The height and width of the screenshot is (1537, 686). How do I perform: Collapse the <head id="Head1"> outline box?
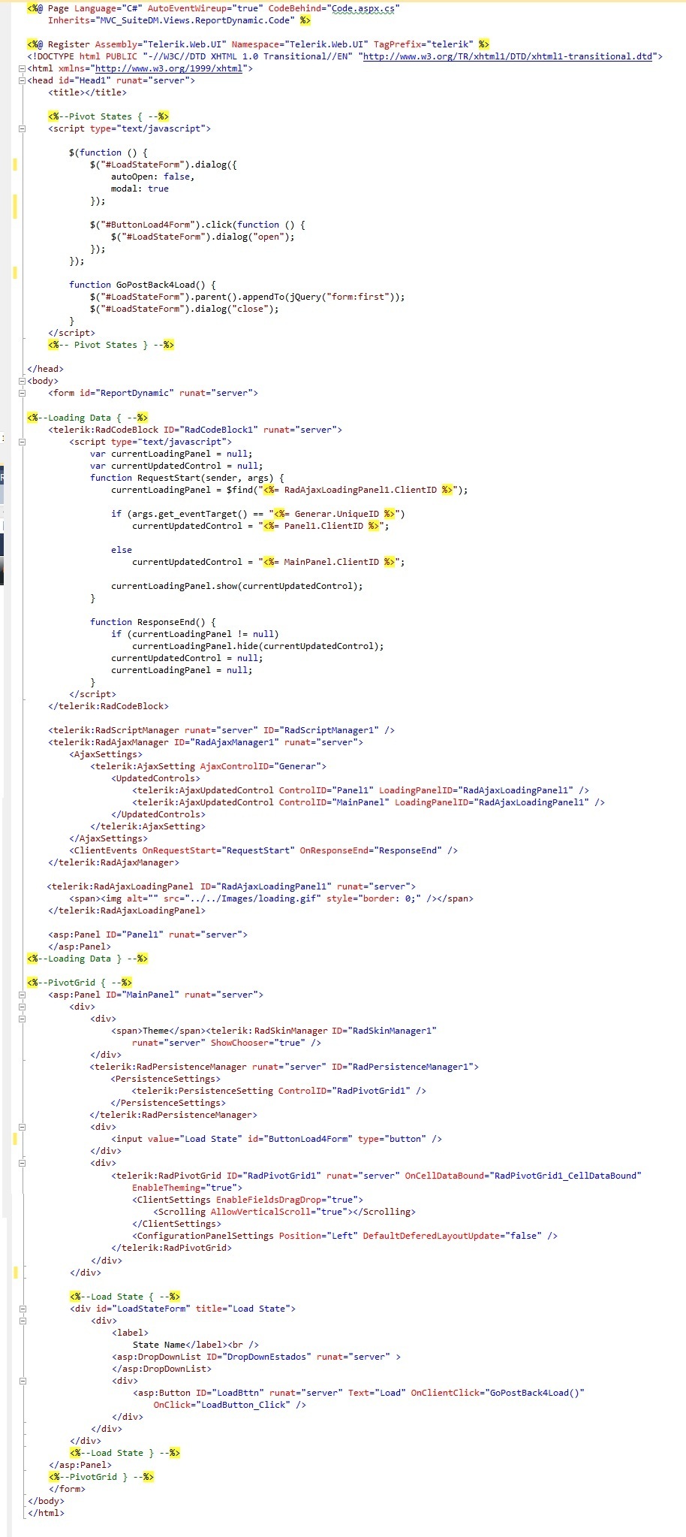[22, 80]
